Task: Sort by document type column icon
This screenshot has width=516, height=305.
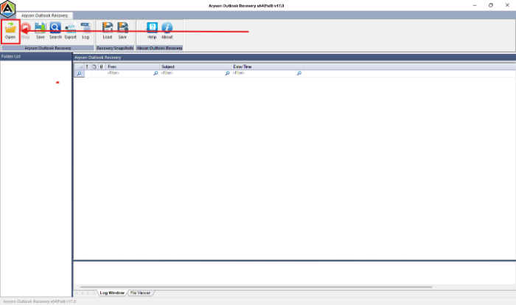Action: coord(94,66)
